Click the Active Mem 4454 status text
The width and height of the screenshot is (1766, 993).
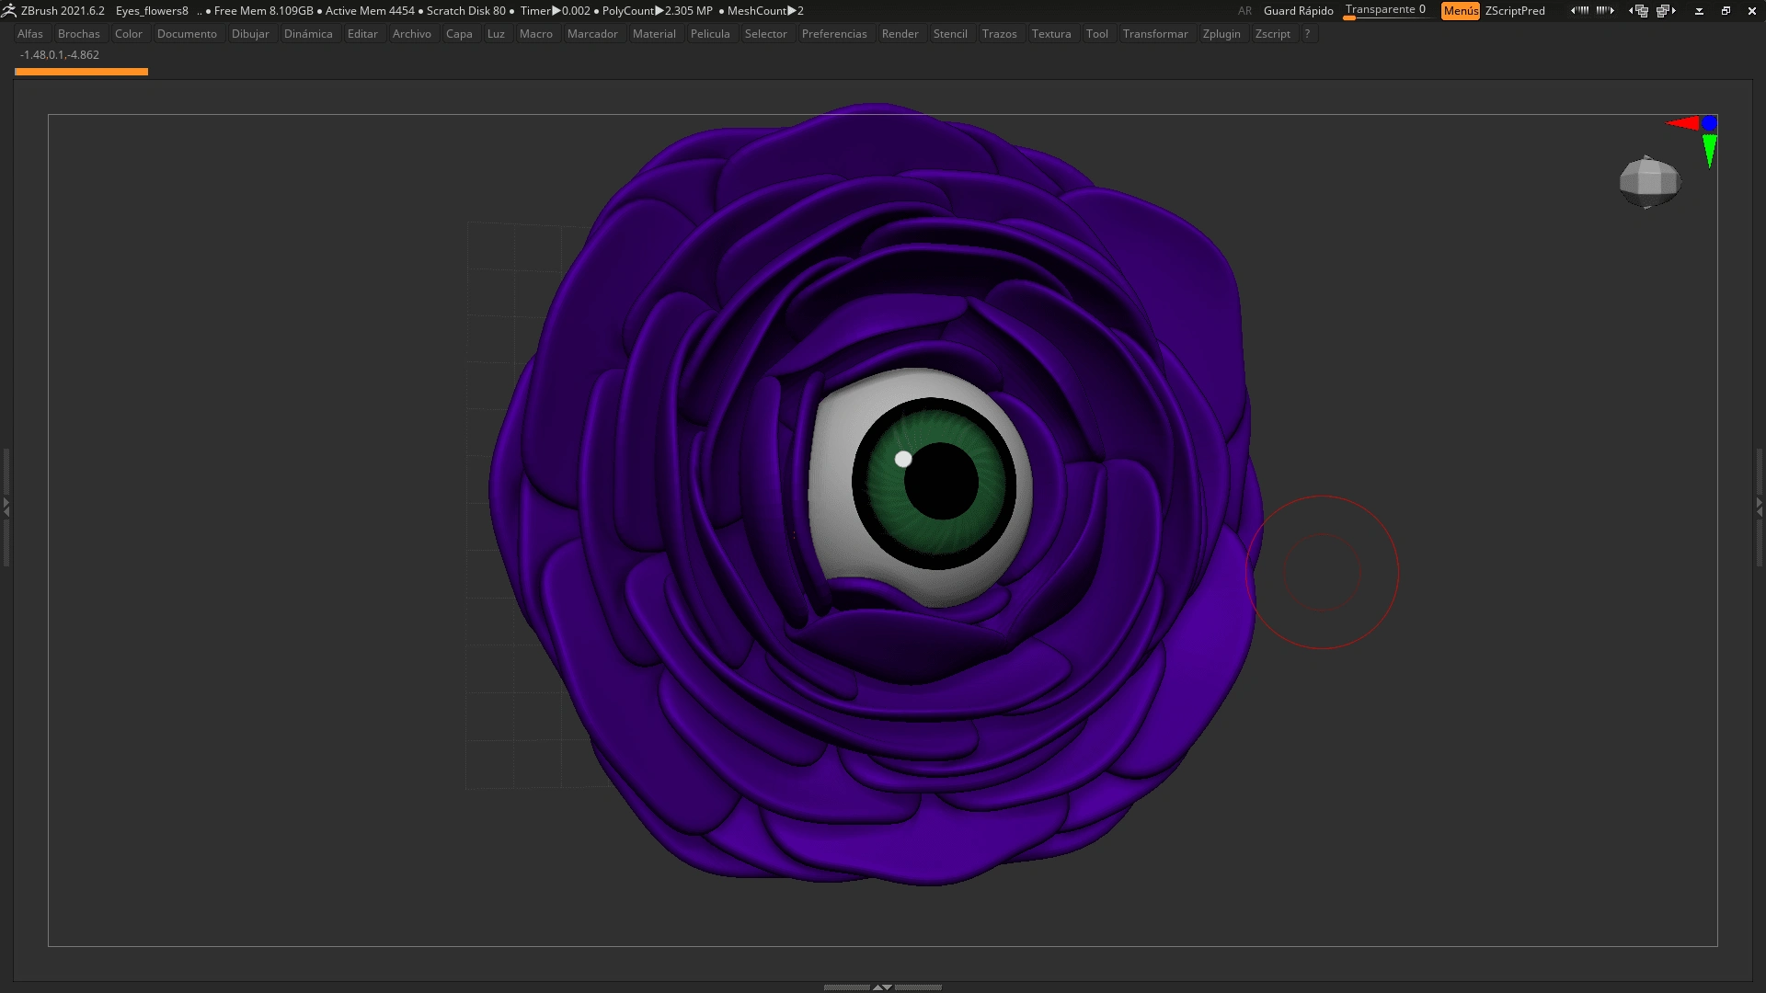coord(370,11)
